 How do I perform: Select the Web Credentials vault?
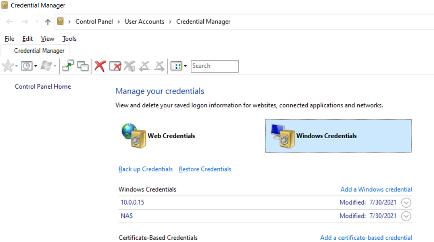(x=158, y=136)
